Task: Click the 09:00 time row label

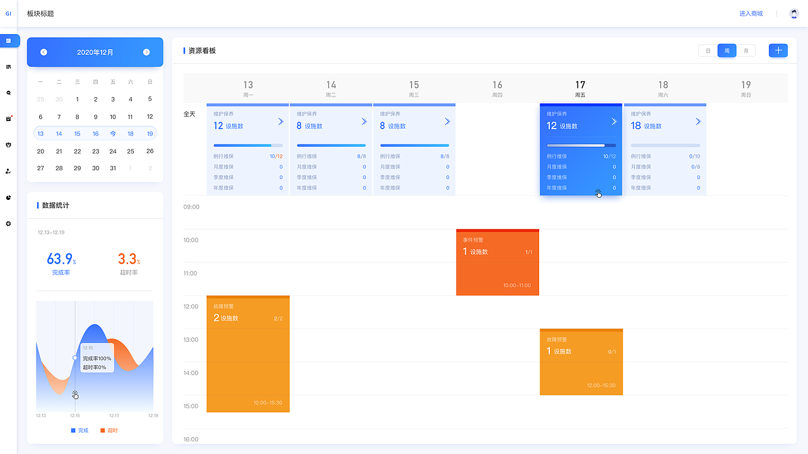Action: [x=191, y=207]
